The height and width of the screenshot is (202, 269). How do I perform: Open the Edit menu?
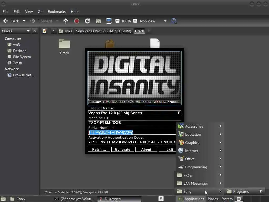pyautogui.click(x=17, y=12)
